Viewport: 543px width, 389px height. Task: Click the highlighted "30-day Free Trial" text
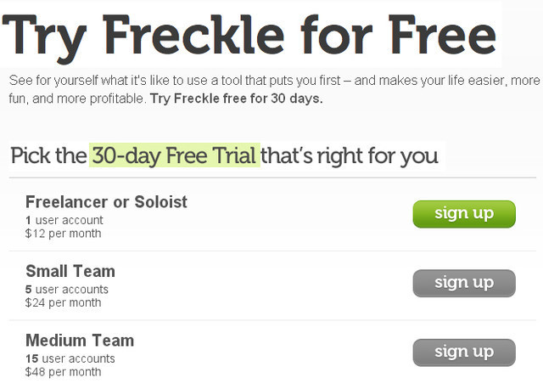(175, 155)
